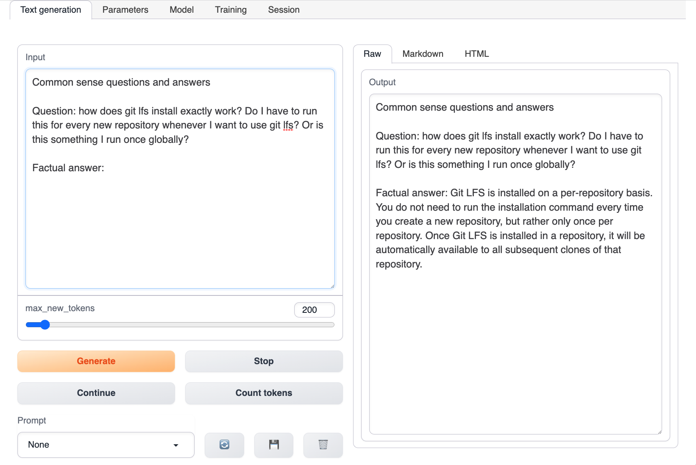The image size is (696, 465).
Task: Click the misspelled word lfs underlined in Input
Action: pyautogui.click(x=288, y=125)
